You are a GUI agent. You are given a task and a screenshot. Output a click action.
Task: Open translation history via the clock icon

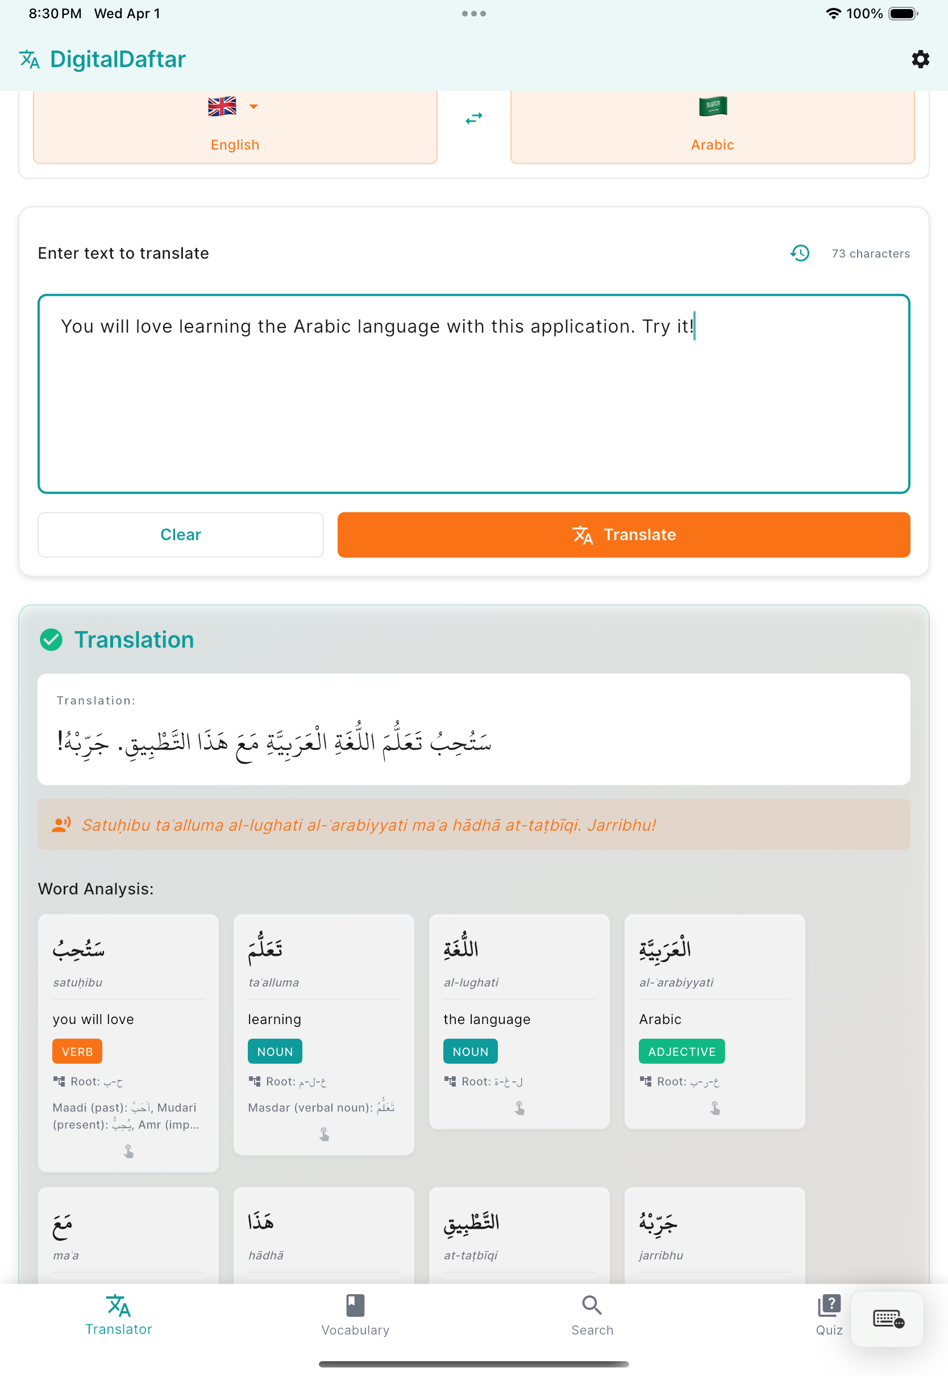[800, 253]
